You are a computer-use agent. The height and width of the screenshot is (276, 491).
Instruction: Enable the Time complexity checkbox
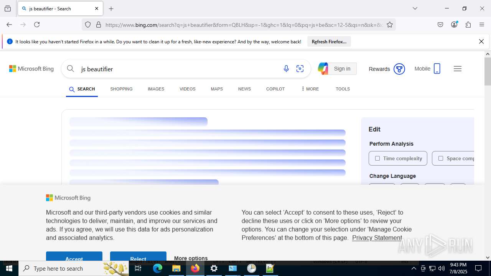[x=377, y=158]
